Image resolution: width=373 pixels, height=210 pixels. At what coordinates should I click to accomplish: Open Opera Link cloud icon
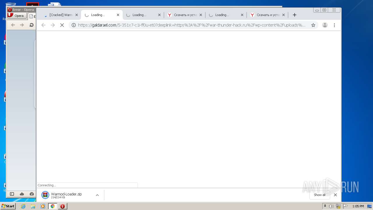(22, 194)
